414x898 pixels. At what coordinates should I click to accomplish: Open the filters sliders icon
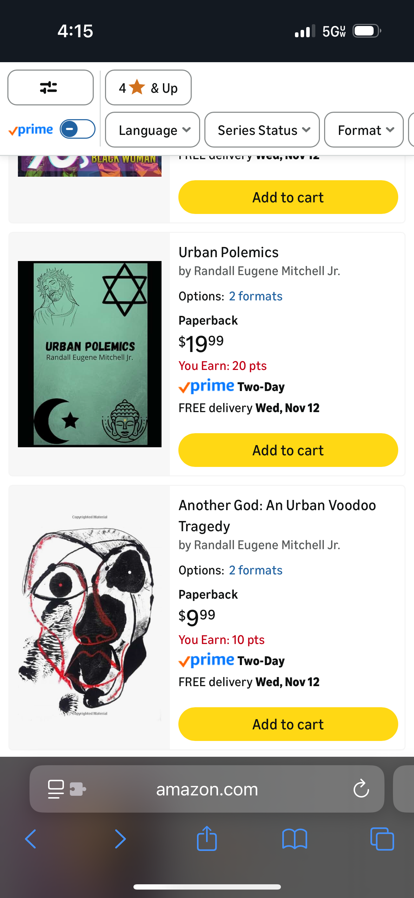(50, 87)
